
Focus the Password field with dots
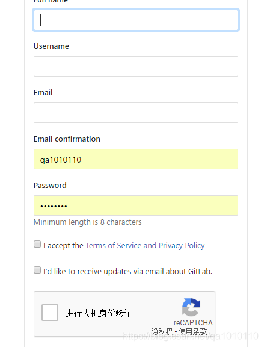[136, 205]
